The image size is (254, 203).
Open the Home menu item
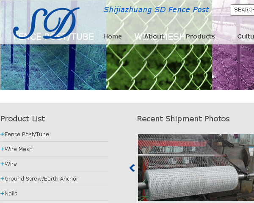113,36
